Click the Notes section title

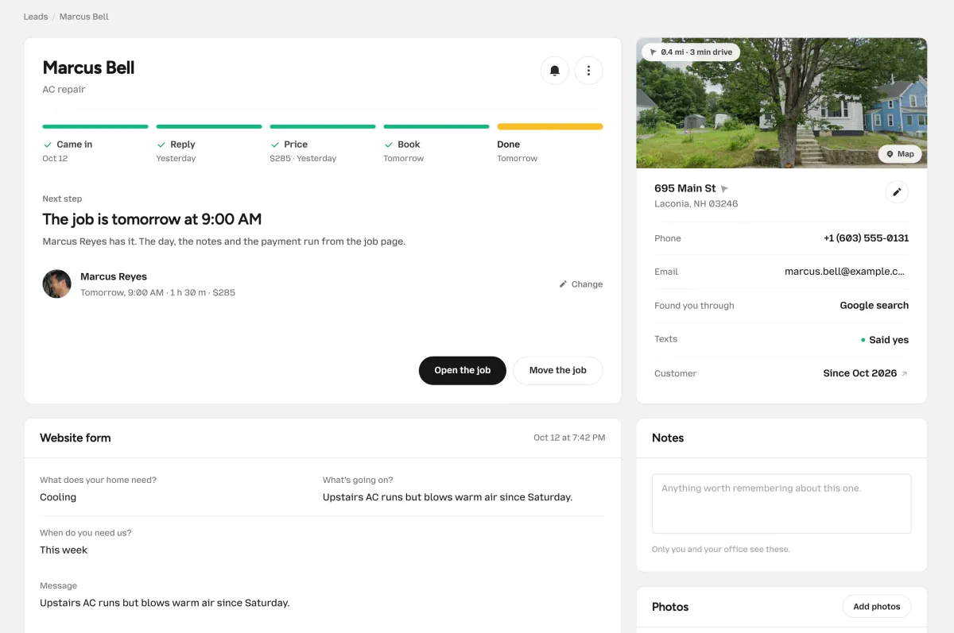[x=668, y=438]
